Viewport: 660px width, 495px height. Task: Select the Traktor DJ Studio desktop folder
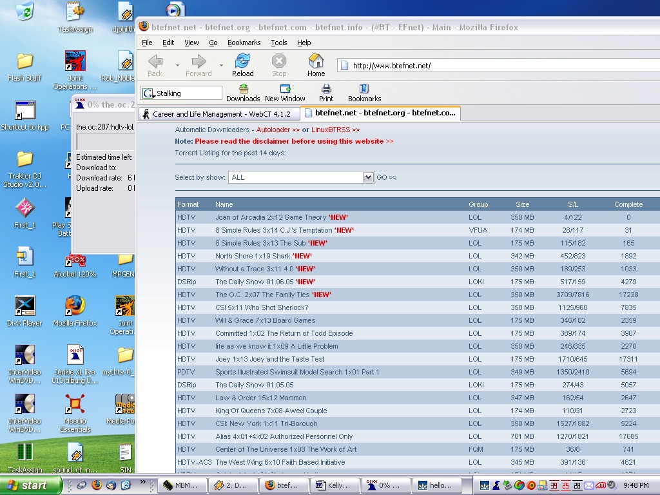pyautogui.click(x=25, y=170)
